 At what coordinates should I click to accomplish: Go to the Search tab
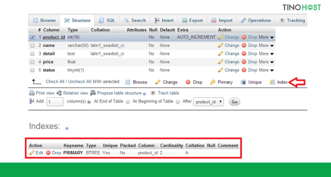[x=135, y=20]
